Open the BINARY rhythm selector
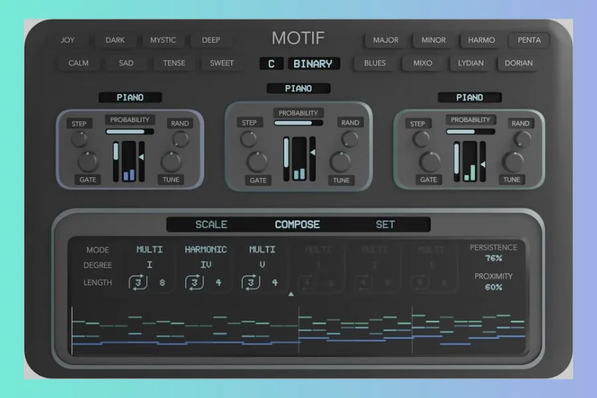597x398 pixels. [312, 64]
